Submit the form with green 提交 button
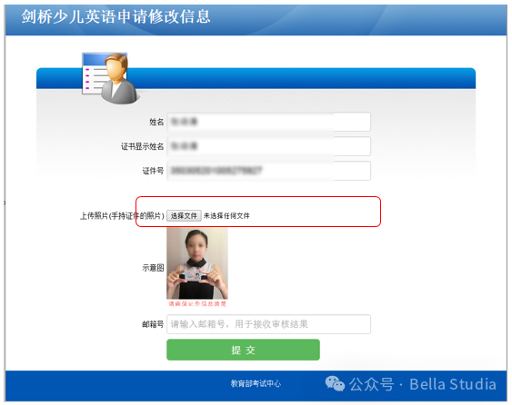The width and height of the screenshot is (512, 405). pyautogui.click(x=243, y=350)
